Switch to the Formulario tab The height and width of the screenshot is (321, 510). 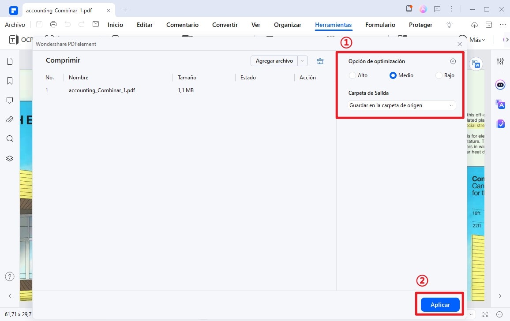[380, 25]
